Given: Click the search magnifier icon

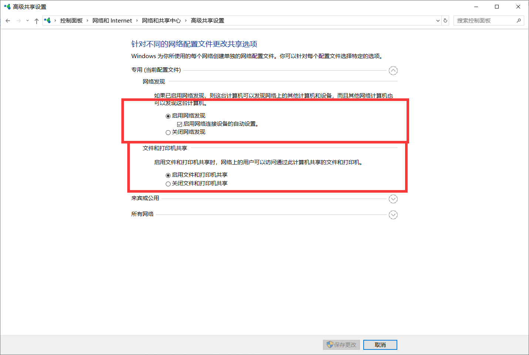Looking at the screenshot, I should point(519,21).
